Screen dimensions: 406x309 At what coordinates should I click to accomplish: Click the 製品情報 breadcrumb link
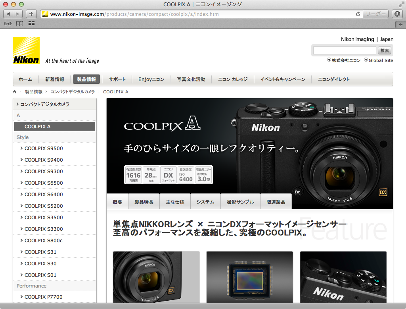[x=34, y=92]
